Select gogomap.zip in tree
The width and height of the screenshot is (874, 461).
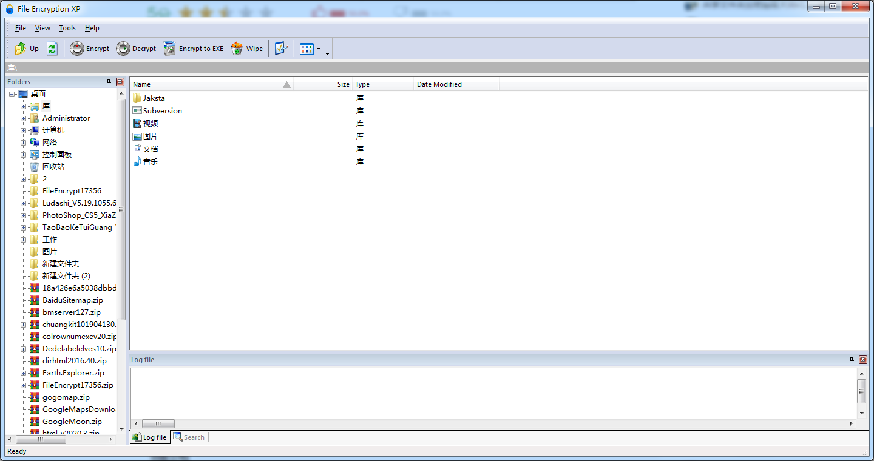pyautogui.click(x=66, y=397)
